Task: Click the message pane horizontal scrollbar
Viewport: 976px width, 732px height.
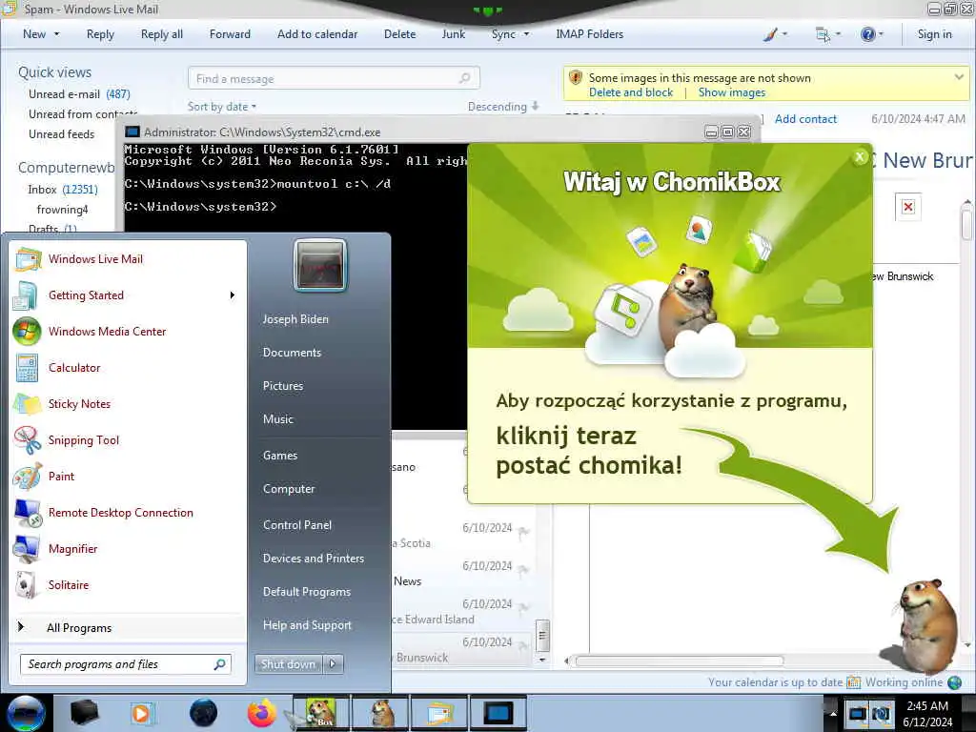Action: tap(679, 661)
